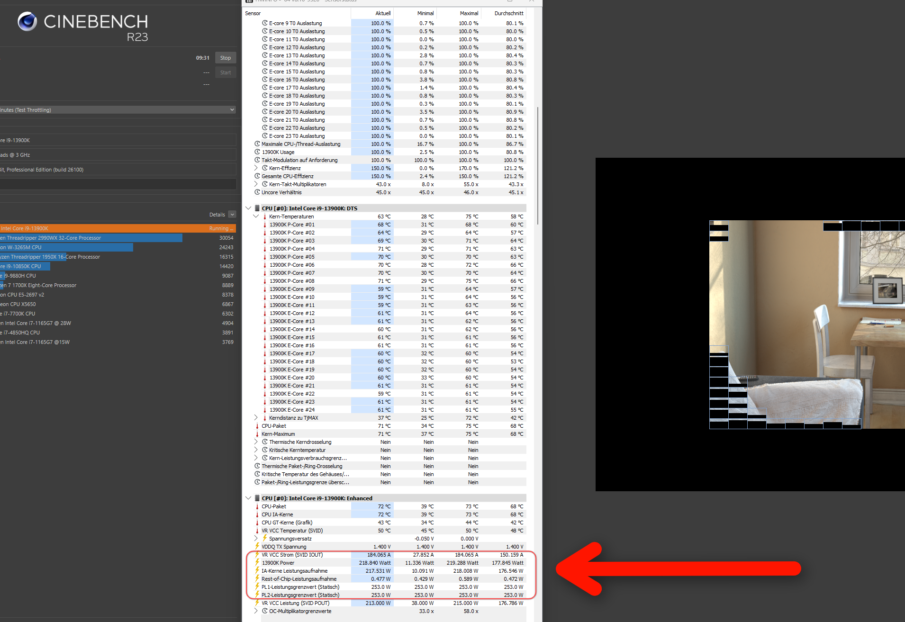This screenshot has width=905, height=622.
Task: Collapse the CPU i9-13900K DTS section
Action: (248, 208)
